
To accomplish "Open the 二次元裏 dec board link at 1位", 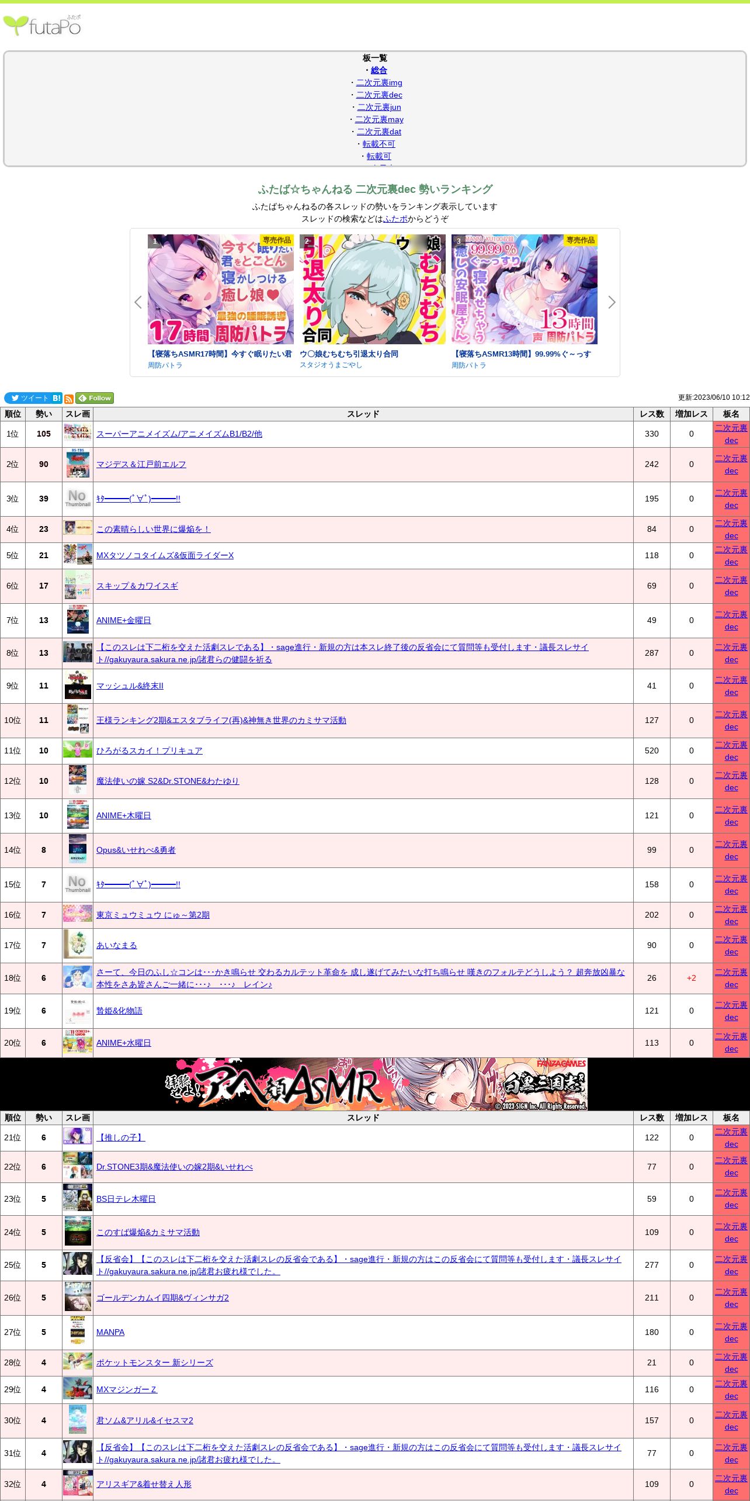I will 731,434.
